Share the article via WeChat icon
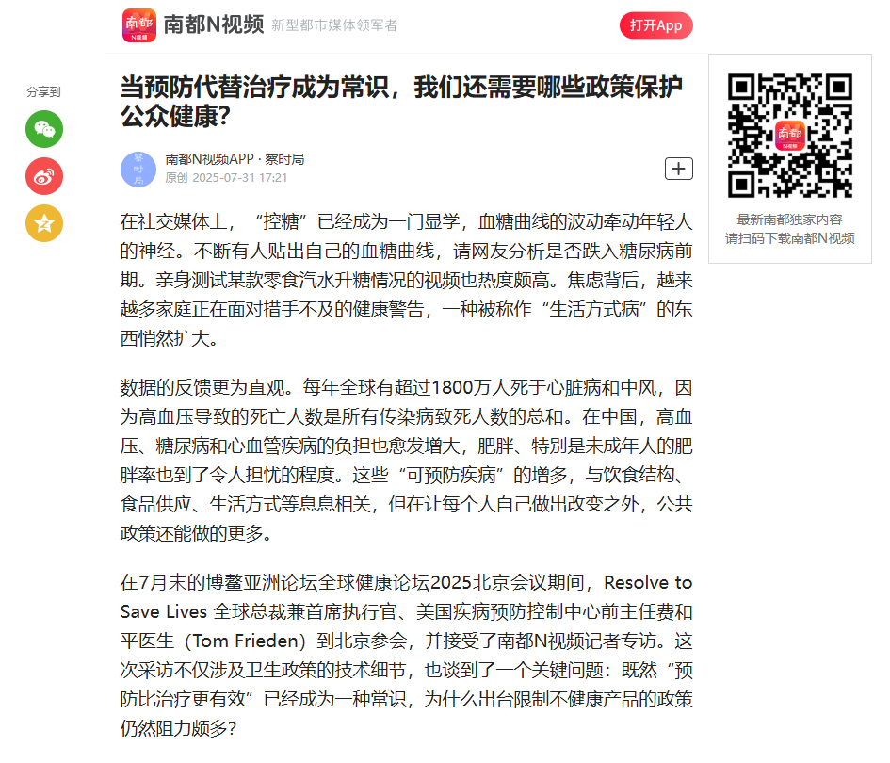 [x=44, y=129]
